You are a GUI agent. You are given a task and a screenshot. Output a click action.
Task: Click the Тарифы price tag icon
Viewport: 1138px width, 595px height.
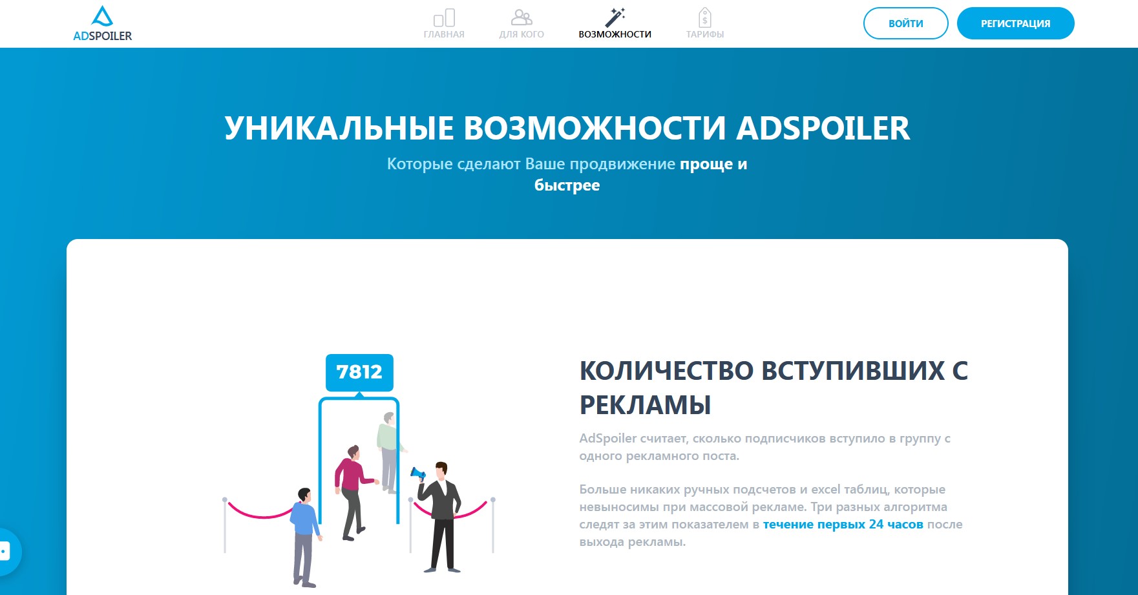[x=704, y=17]
